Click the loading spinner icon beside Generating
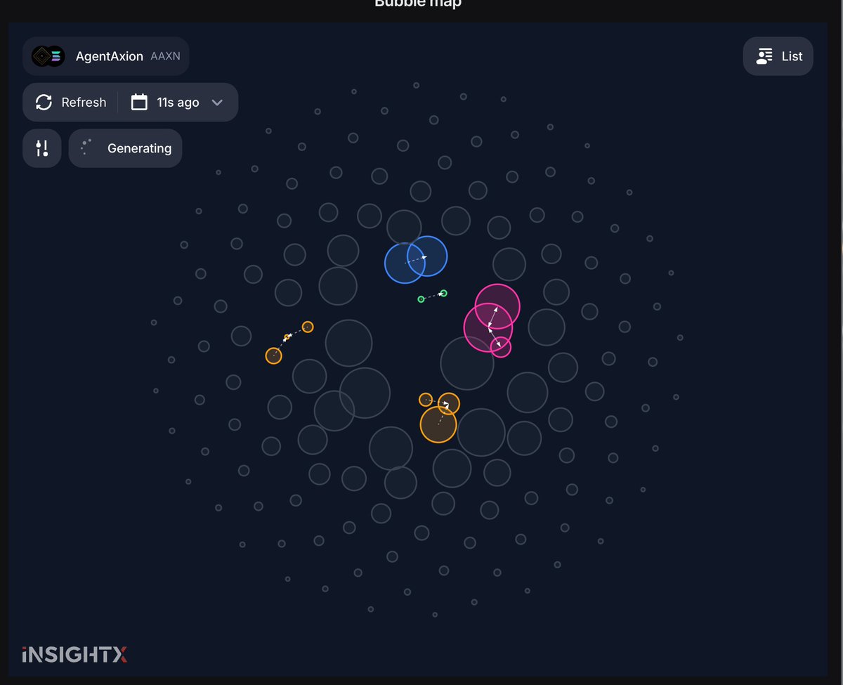The height and width of the screenshot is (685, 843). 86,148
